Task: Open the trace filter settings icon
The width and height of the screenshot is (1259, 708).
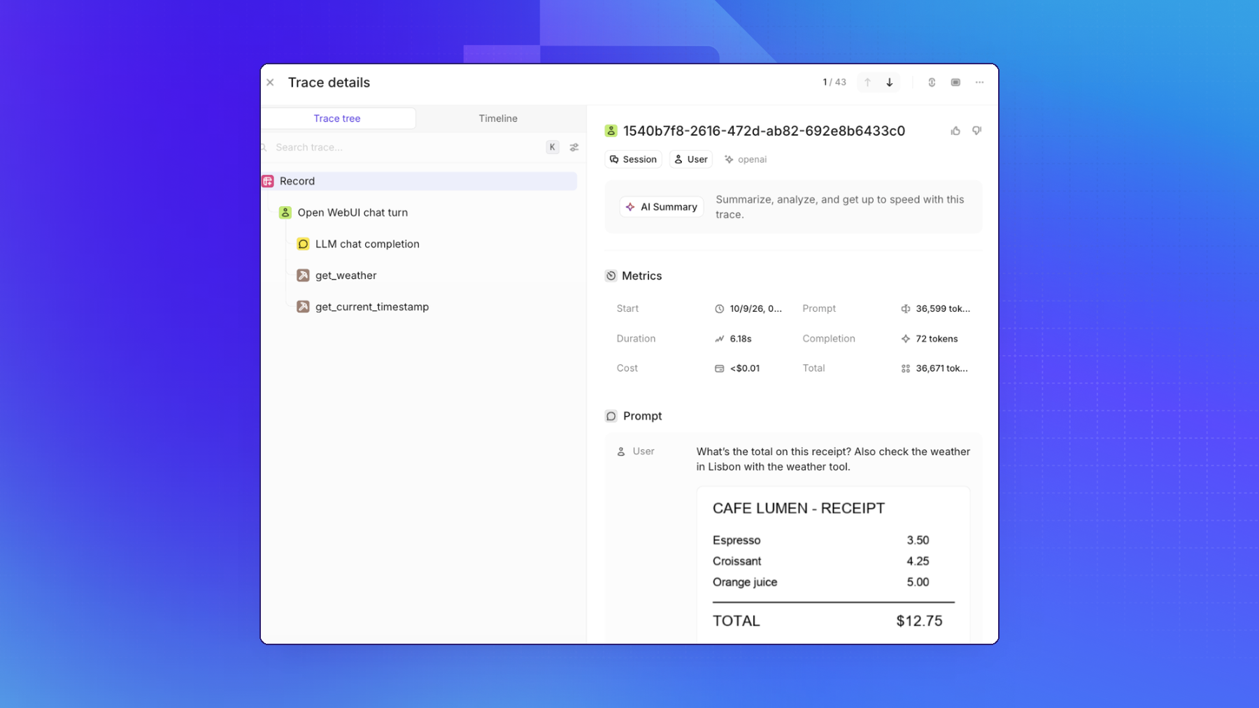Action: 574,147
